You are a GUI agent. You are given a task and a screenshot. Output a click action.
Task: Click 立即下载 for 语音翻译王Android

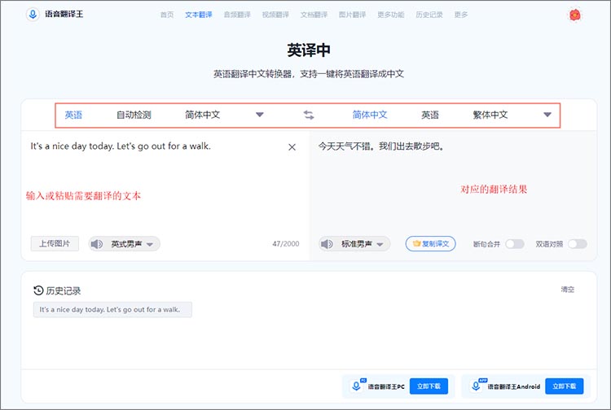565,386
